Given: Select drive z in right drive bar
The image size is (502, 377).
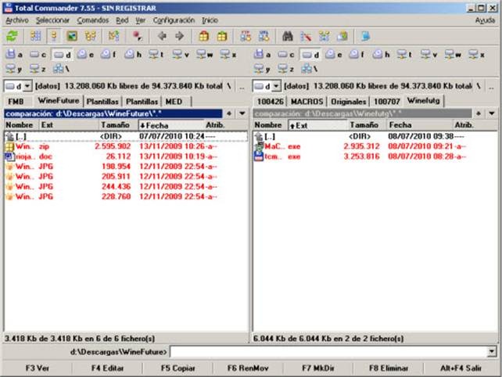Looking at the screenshot, I should pos(286,68).
